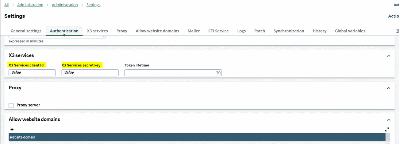The height and width of the screenshot is (144, 399).
Task: Focus the X3 Services client Id field
Action: coord(32,73)
